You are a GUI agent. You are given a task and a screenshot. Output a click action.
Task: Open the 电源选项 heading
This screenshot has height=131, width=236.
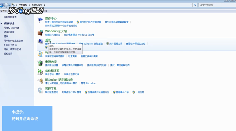(x=51, y=62)
